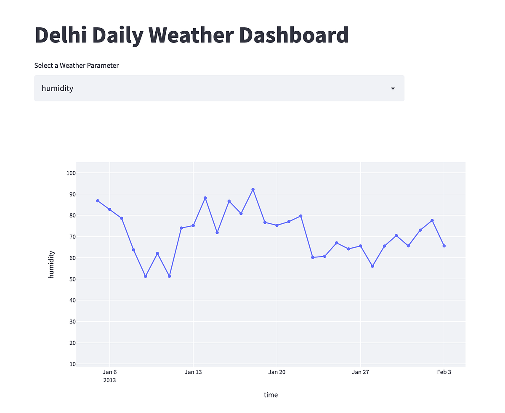Click the 100 mark on the y-axis
The height and width of the screenshot is (413, 505).
click(x=72, y=173)
